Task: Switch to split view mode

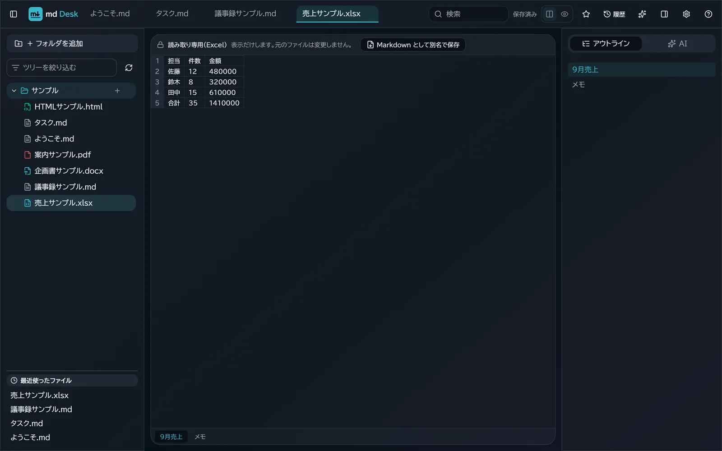Action: (550, 14)
